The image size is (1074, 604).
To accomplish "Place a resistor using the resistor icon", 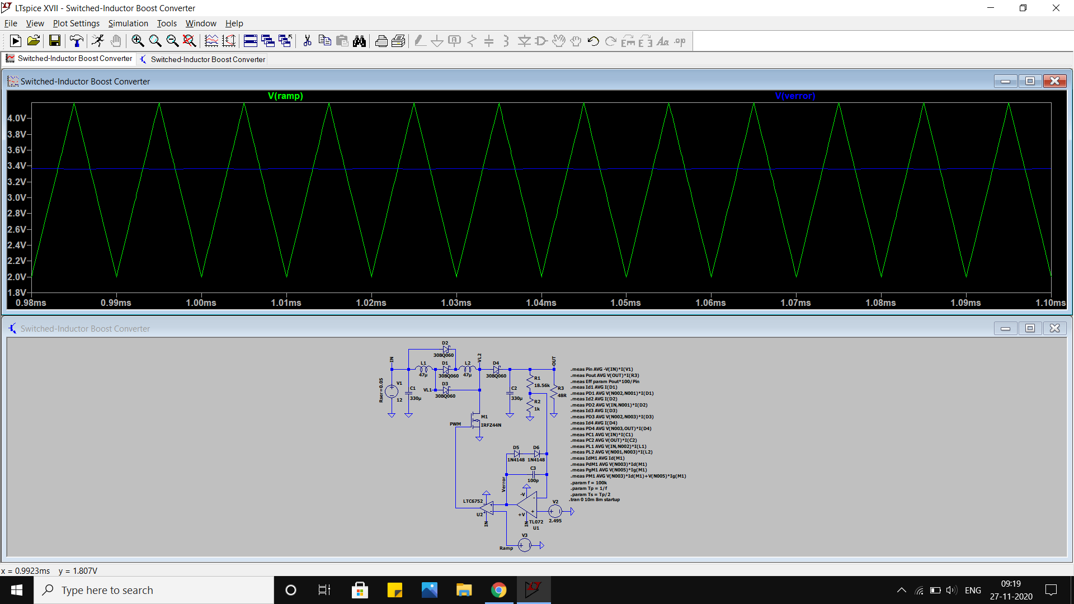I will click(x=471, y=41).
